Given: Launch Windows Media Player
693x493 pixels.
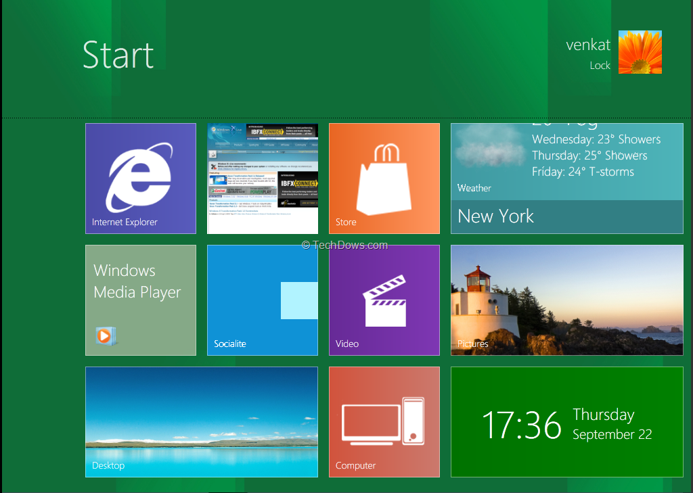Looking at the screenshot, I should pyautogui.click(x=140, y=300).
